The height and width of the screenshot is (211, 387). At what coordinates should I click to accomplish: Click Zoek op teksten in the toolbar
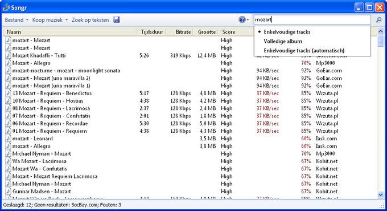tap(90, 20)
